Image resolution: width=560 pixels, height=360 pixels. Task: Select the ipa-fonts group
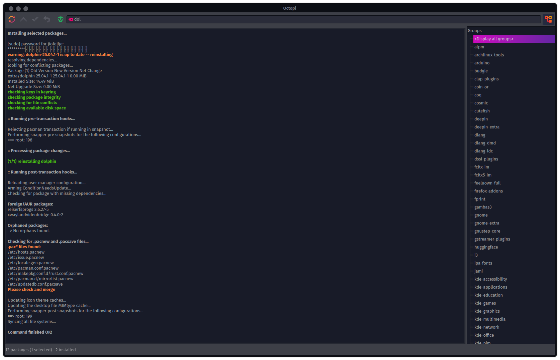(514, 263)
